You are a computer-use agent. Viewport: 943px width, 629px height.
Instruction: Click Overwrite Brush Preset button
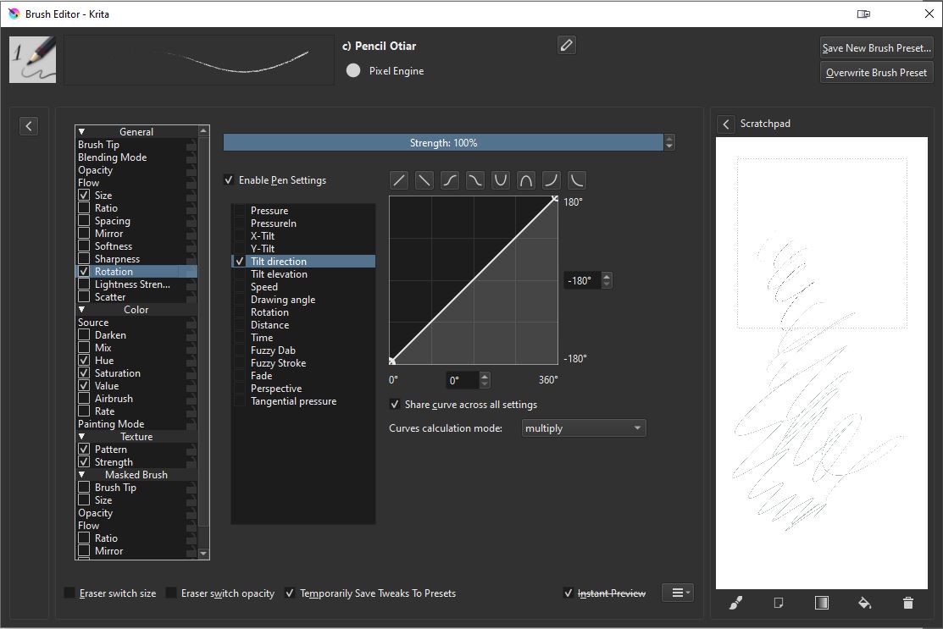click(876, 72)
